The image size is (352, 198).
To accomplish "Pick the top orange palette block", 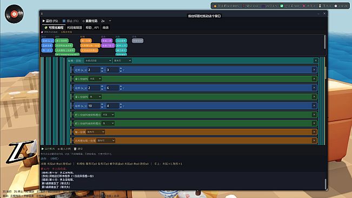I will pyautogui.click(x=86, y=41).
